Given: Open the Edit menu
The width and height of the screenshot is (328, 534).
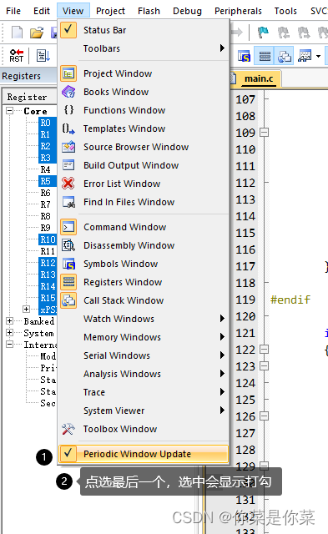Looking at the screenshot, I should (x=42, y=11).
